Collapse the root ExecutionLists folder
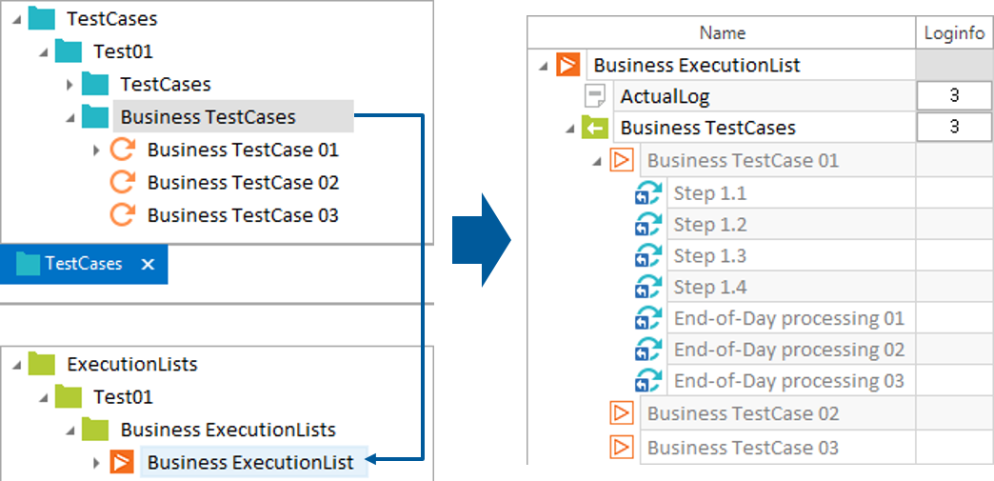 (x=16, y=365)
